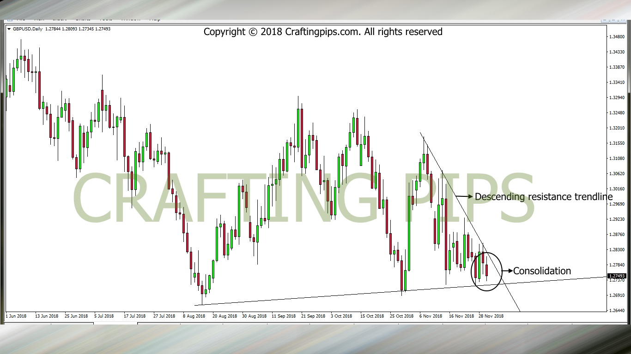Click the 8 Aug 2018 date label
The image size is (631, 354).
(194, 316)
